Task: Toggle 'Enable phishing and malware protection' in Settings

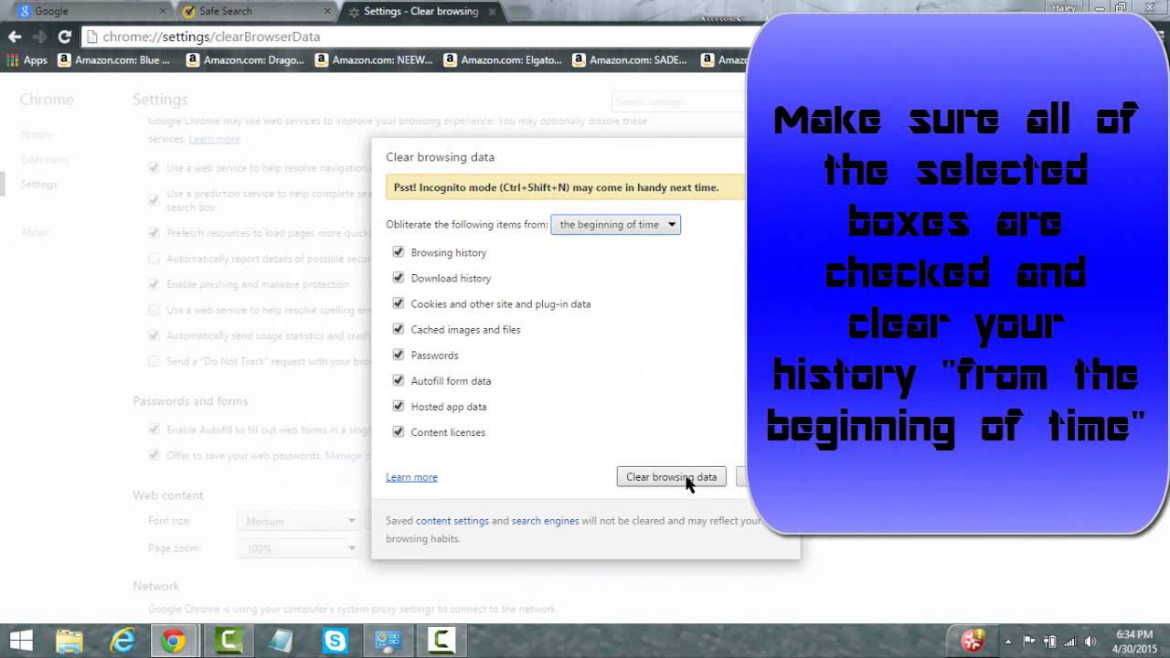Action: click(x=154, y=284)
